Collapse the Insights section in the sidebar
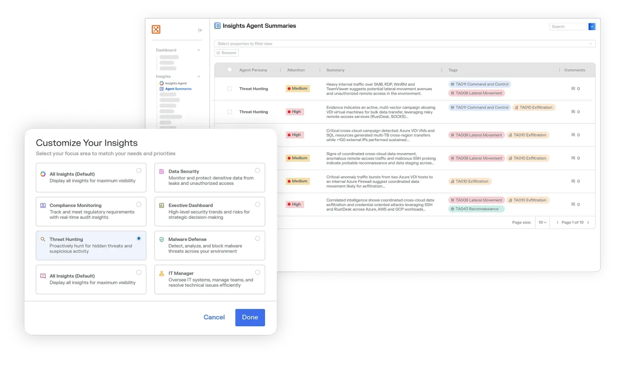This screenshot has height=382, width=617. 199,76
